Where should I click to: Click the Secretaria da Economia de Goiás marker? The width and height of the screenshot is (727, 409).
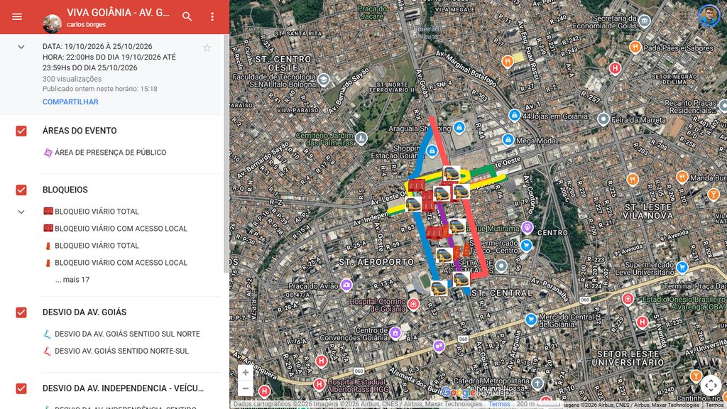click(644, 21)
